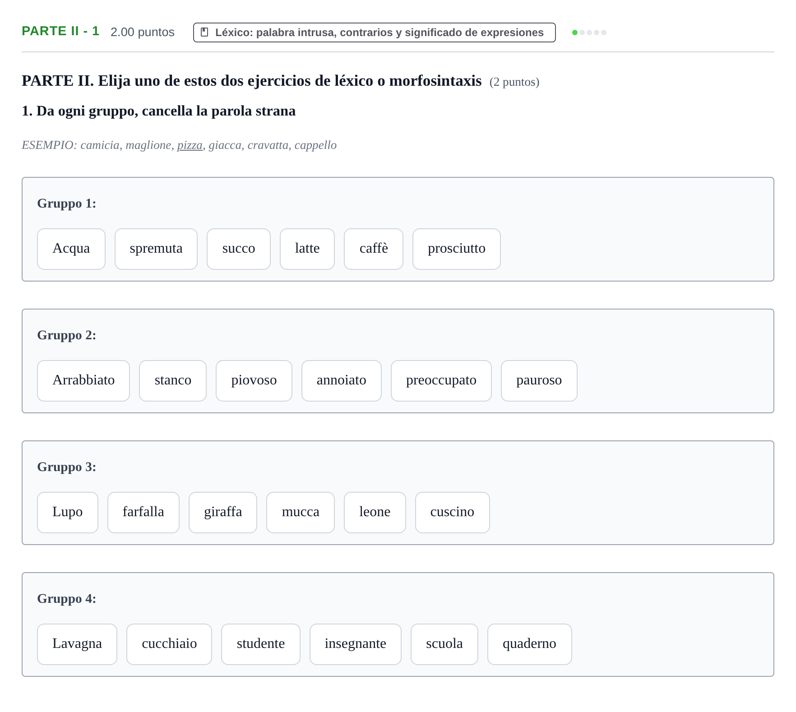The width and height of the screenshot is (796, 712).
Task: Select the word succo
Action: pyautogui.click(x=239, y=249)
